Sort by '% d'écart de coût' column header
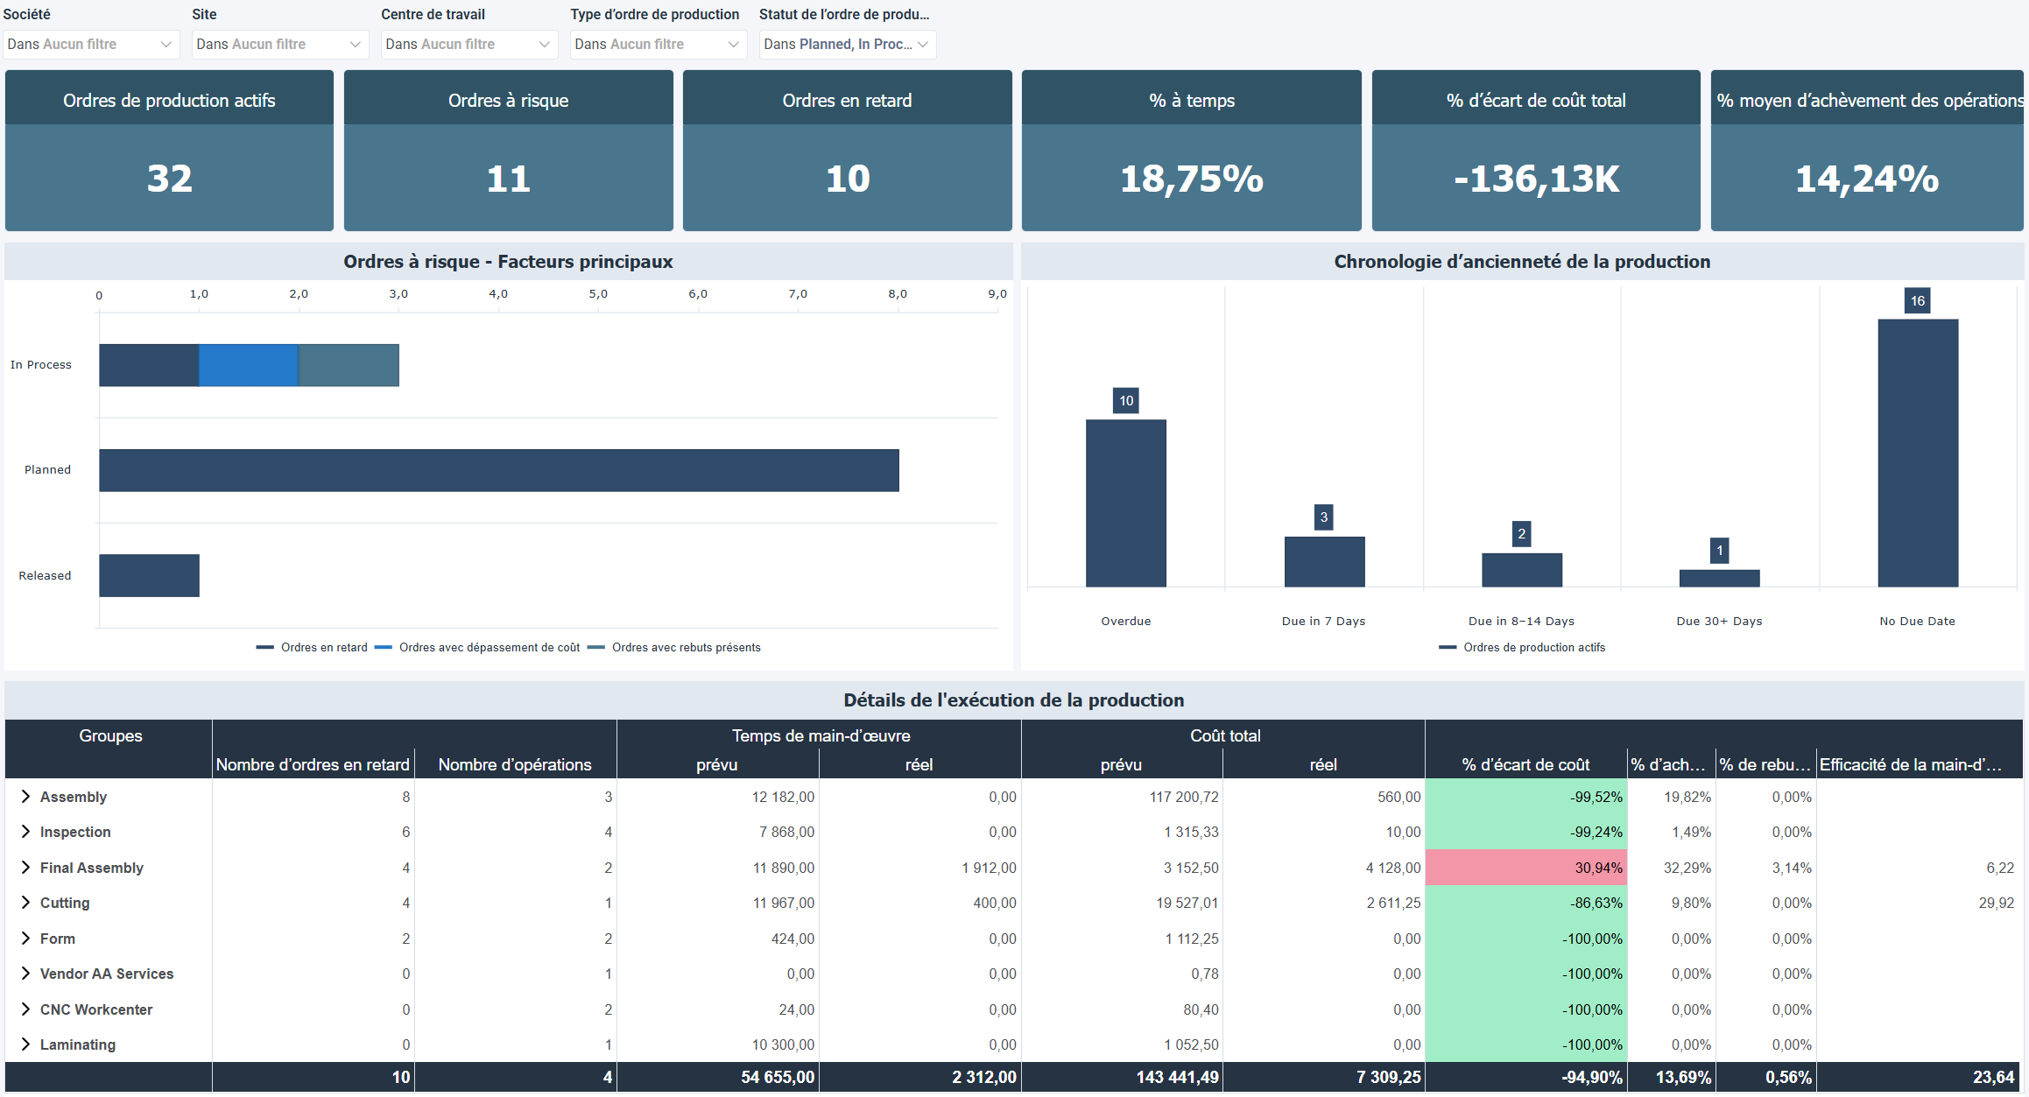Screen dimensions: 2029x1097 pyautogui.click(x=1525, y=765)
